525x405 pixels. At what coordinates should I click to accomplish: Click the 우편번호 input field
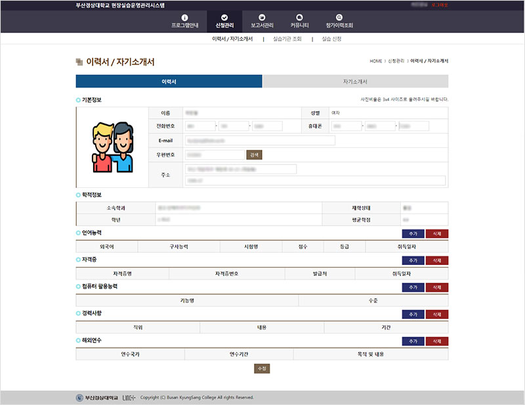coord(215,155)
